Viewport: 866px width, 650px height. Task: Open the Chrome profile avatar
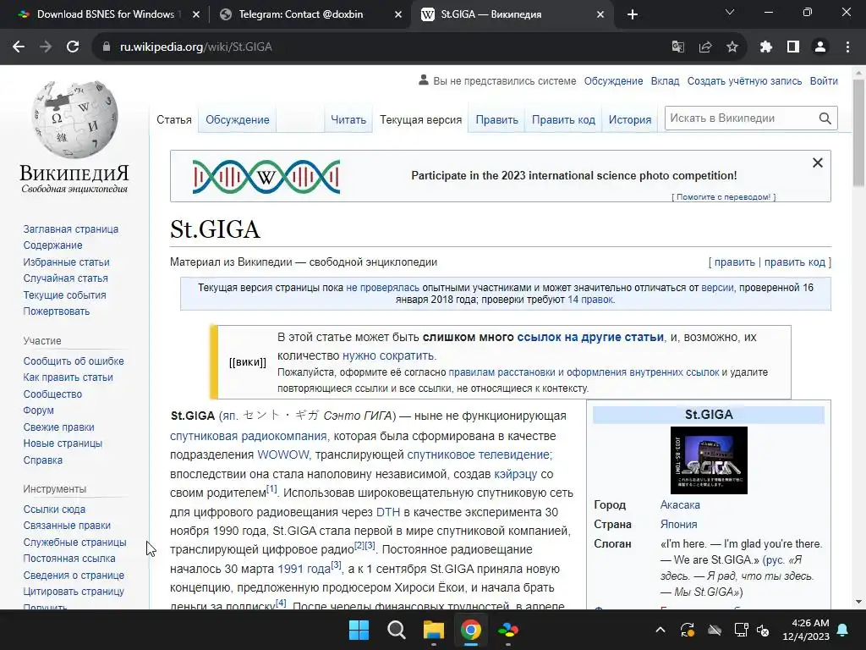pos(820,47)
